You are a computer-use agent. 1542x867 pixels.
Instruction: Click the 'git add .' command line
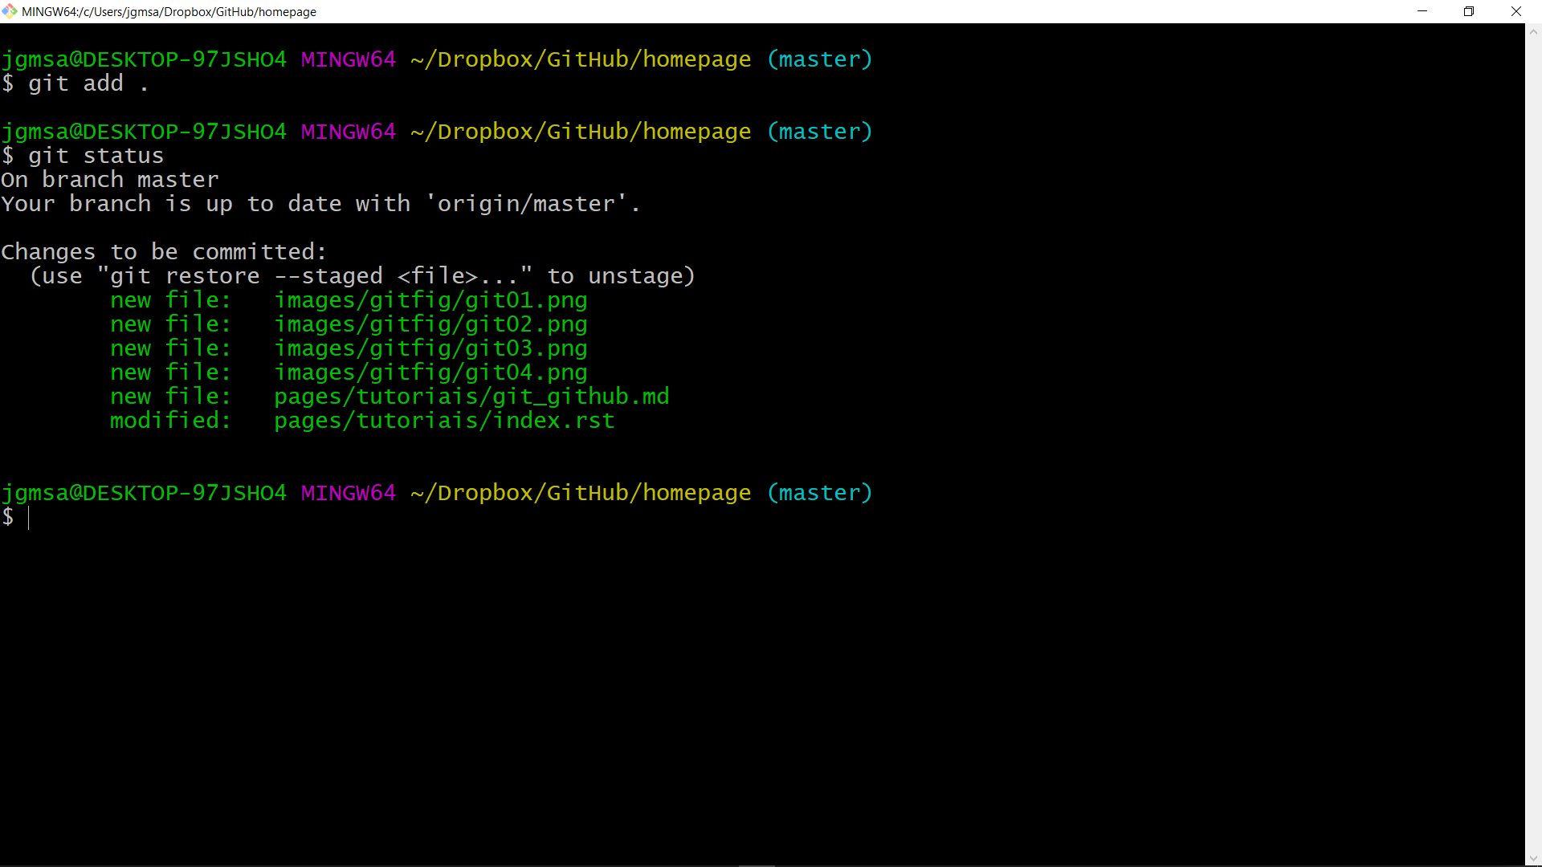pos(75,83)
